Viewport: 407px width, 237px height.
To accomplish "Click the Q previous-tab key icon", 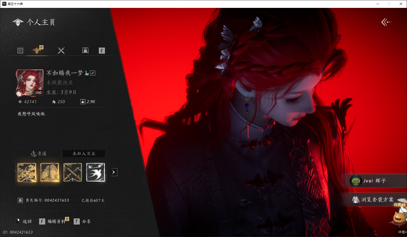I will (20, 51).
